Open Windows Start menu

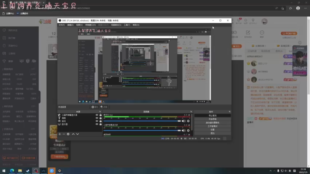tap(4, 171)
